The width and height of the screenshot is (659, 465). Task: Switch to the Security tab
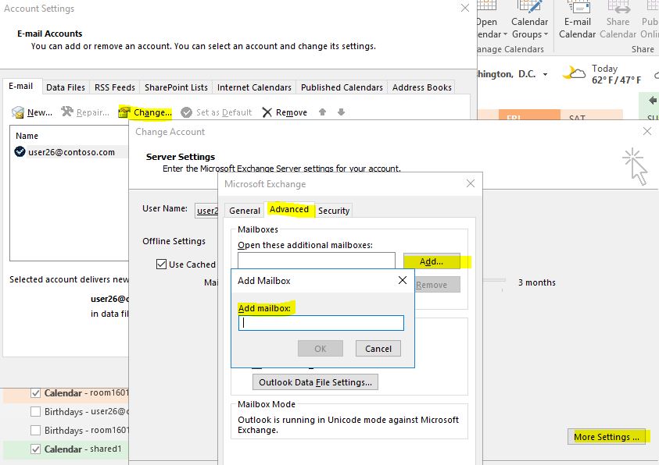click(x=334, y=211)
